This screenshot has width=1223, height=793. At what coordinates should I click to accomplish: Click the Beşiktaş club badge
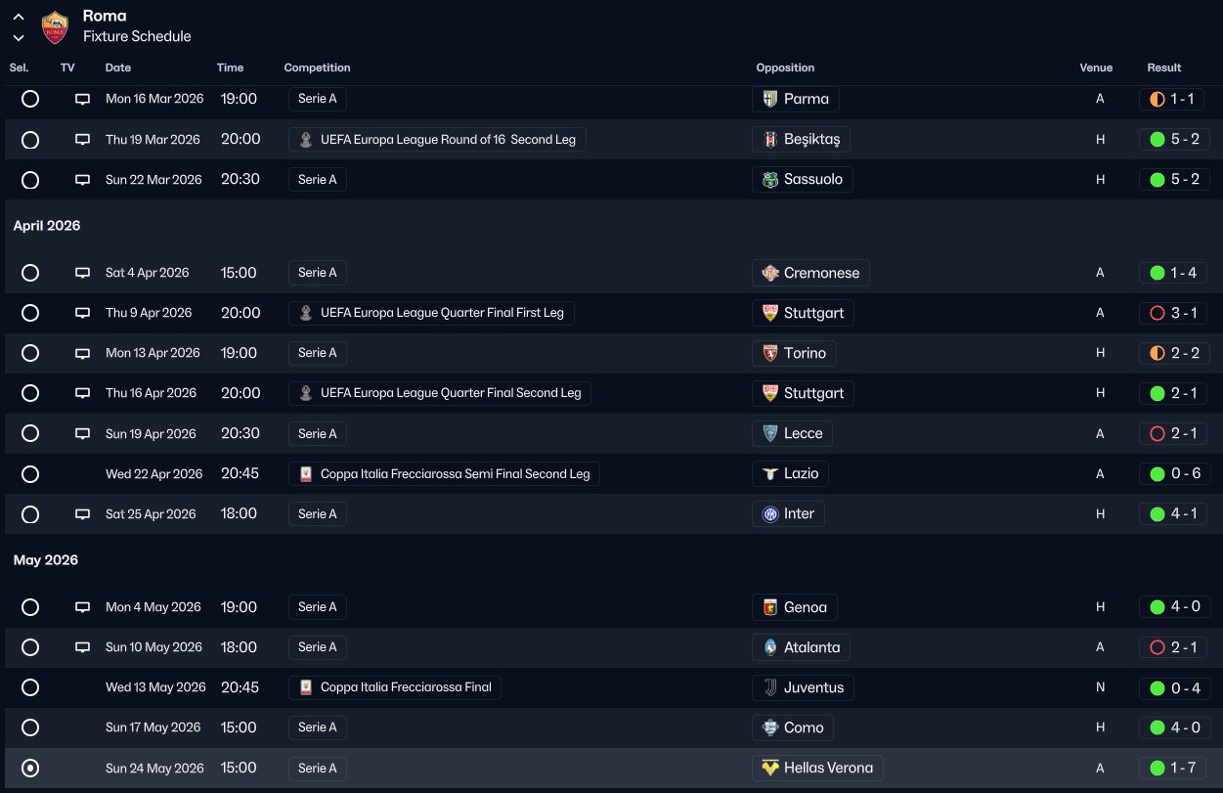pos(770,140)
